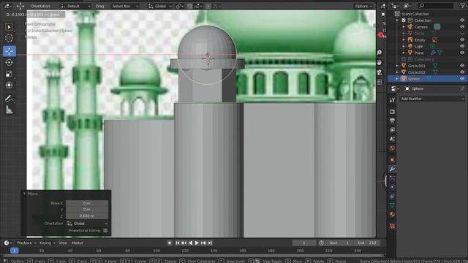Open Select Box drag dropdown
Screen dimensions: 468x263
[125, 6]
